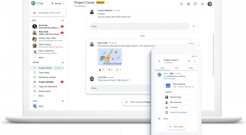This screenshot has height=135, width=246.
Task: Click the find people search icon in the sidebar
Action: [34, 13]
